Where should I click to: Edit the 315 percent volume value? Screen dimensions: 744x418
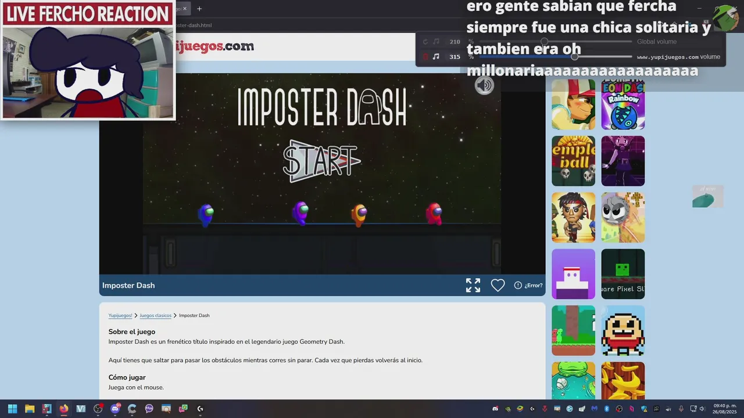[455, 56]
